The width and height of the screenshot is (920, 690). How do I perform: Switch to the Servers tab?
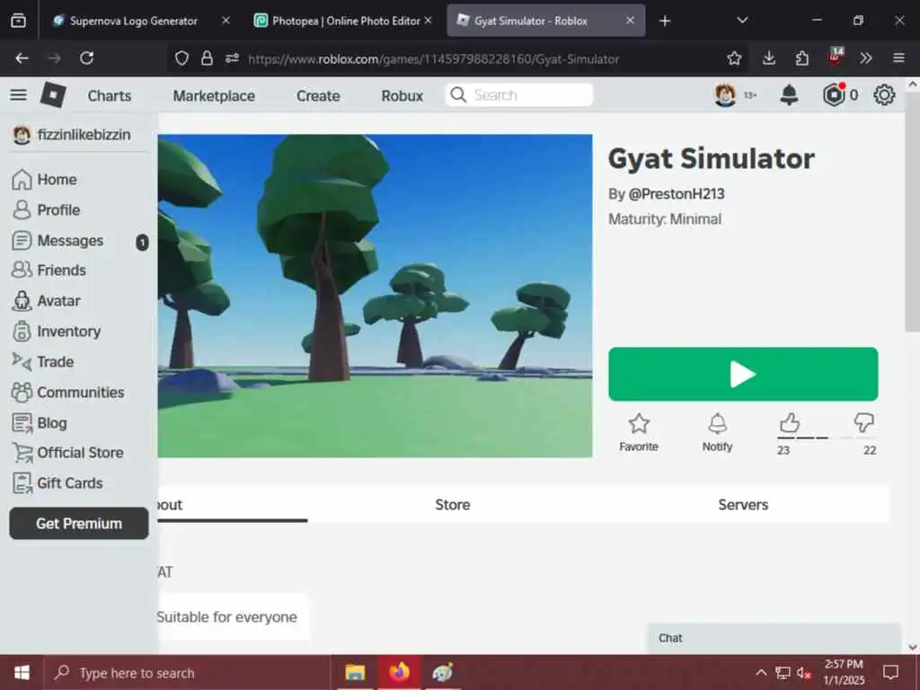[743, 505]
